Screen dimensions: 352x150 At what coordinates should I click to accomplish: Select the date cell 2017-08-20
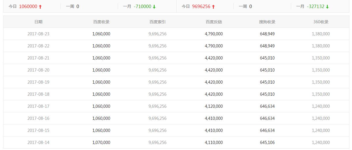click(38, 70)
